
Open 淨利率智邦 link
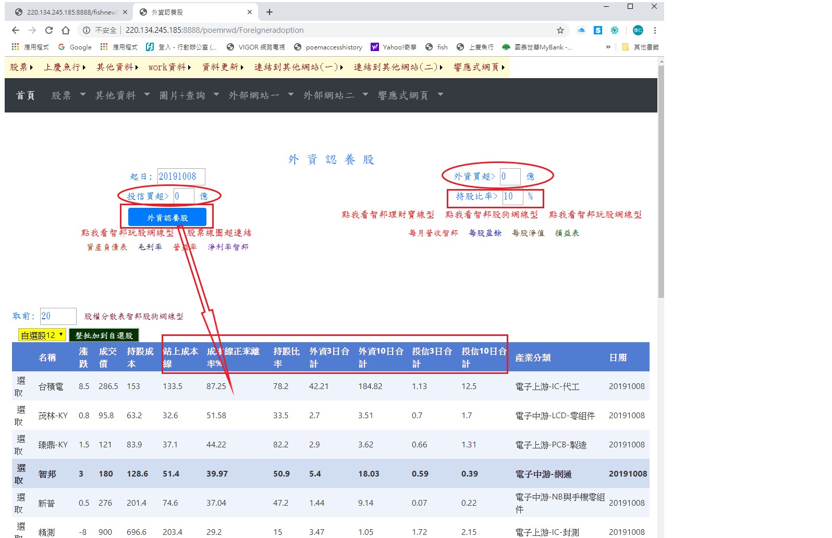pos(228,247)
